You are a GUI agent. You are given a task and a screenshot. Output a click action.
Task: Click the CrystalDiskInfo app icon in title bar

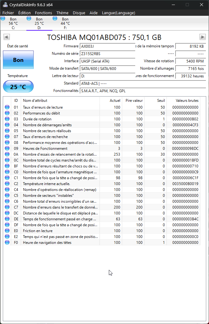coord(5,5)
